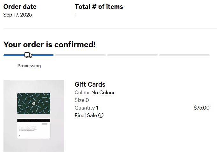This screenshot has height=154, width=217.
Task: Click the filled blue Processing progress segment
Action: pyautogui.click(x=13, y=55)
